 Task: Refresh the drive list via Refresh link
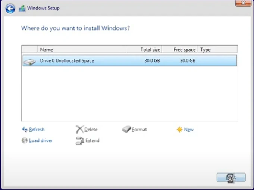coord(37,130)
